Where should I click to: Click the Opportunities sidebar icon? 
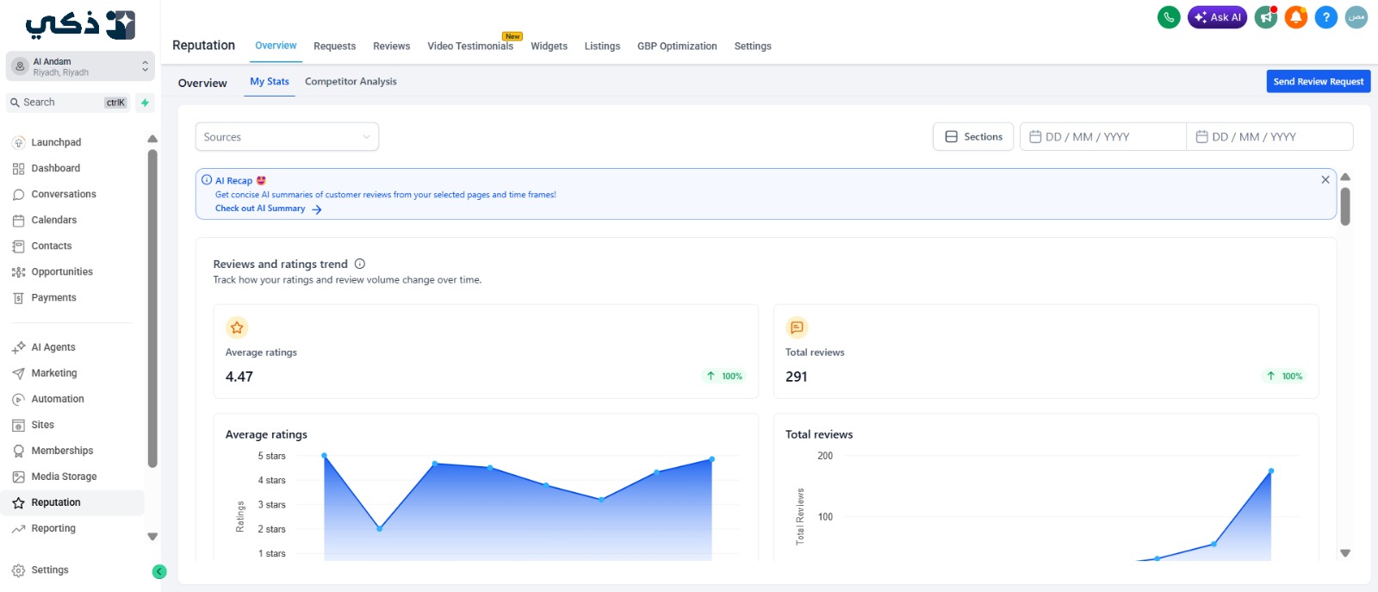click(18, 271)
